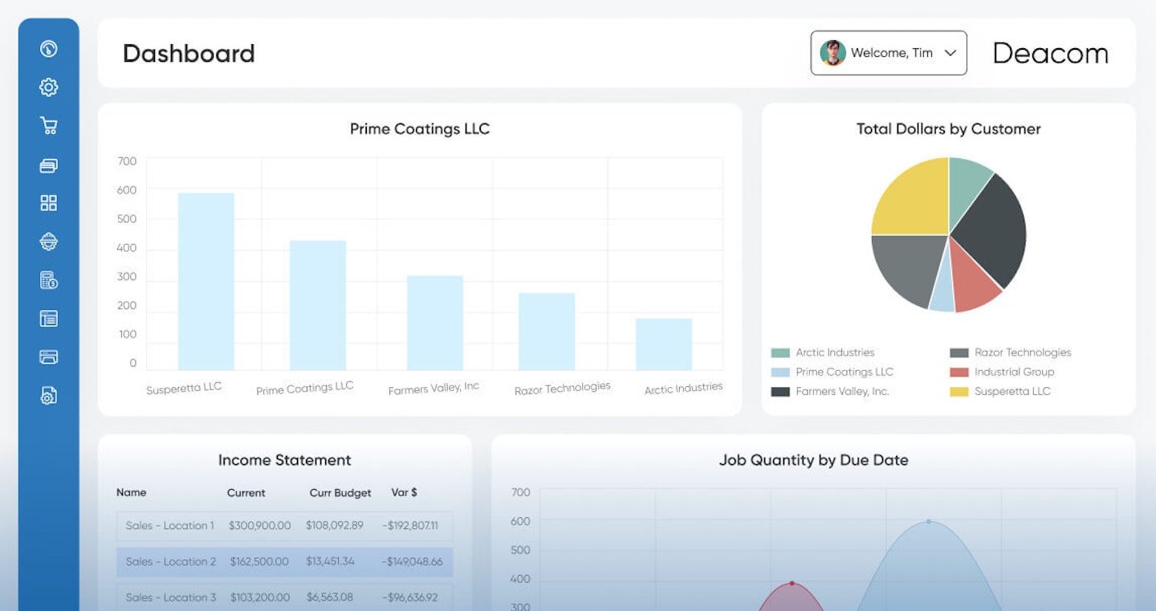Click the Dashboard page heading
The width and height of the screenshot is (1156, 611).
click(189, 54)
